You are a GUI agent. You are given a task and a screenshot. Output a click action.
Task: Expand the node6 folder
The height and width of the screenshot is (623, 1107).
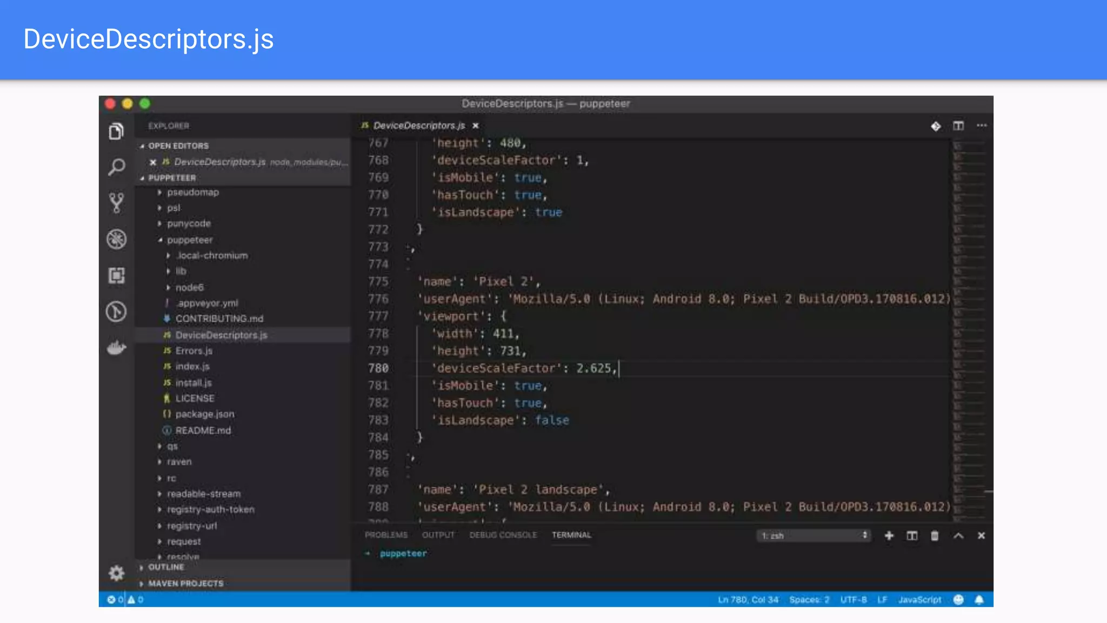pyautogui.click(x=189, y=288)
